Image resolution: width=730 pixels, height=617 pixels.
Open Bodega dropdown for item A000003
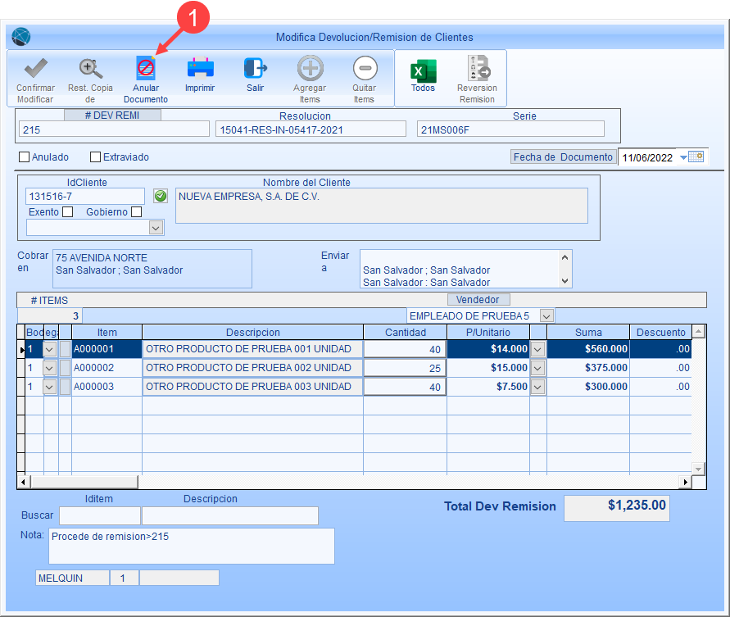tap(49, 387)
